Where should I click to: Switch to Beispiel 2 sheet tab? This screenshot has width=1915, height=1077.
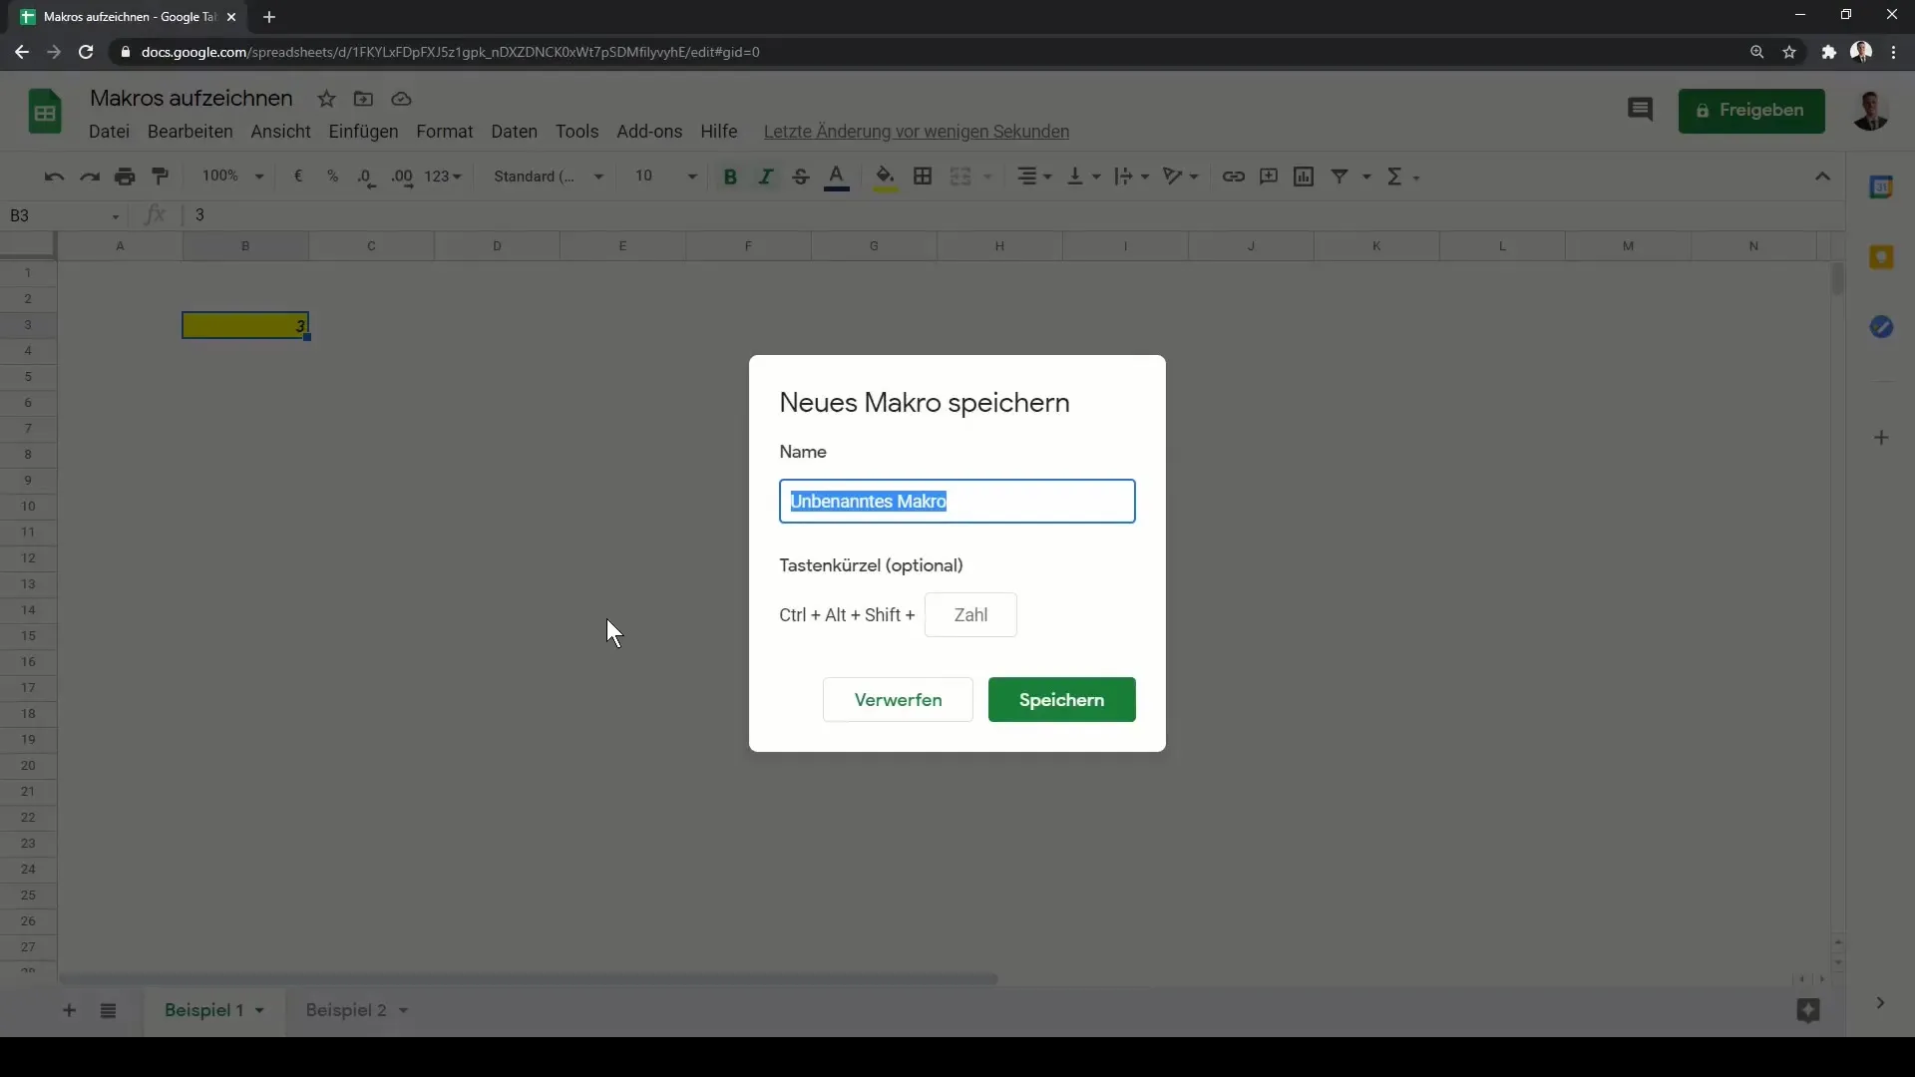[347, 1010]
